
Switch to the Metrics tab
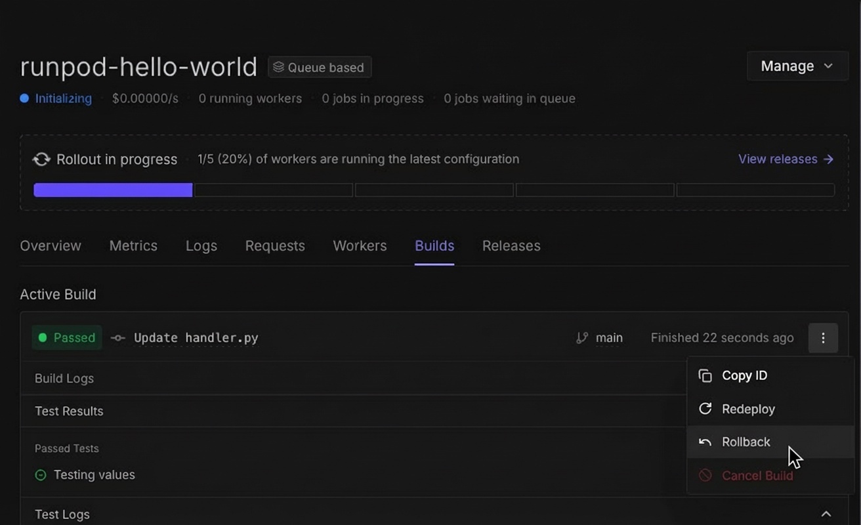pos(133,246)
